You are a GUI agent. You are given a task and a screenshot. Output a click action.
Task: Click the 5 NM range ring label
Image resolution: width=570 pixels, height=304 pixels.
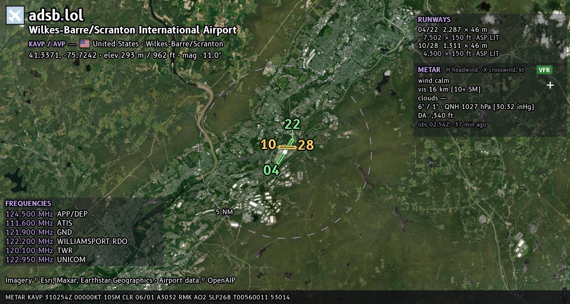pos(224,212)
